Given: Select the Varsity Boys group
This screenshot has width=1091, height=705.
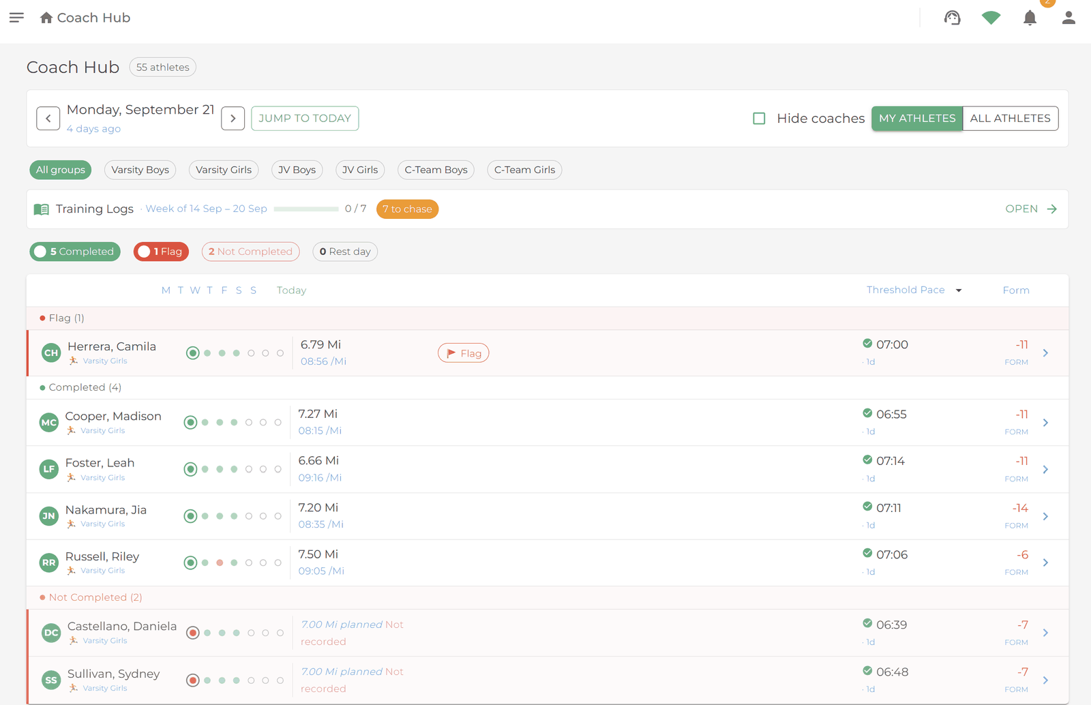Looking at the screenshot, I should point(140,170).
